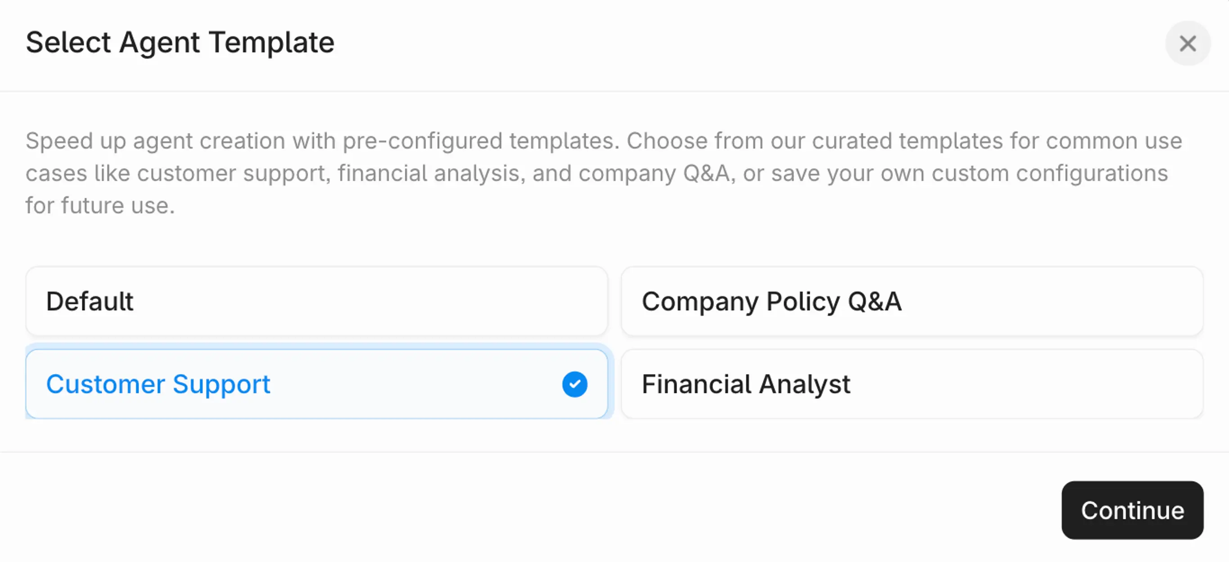Click the template description paragraph text
This screenshot has height=562, width=1229.
(604, 173)
